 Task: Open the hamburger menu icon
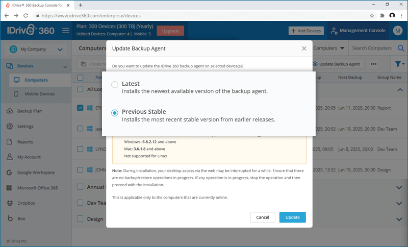pyautogui.click(x=66, y=31)
